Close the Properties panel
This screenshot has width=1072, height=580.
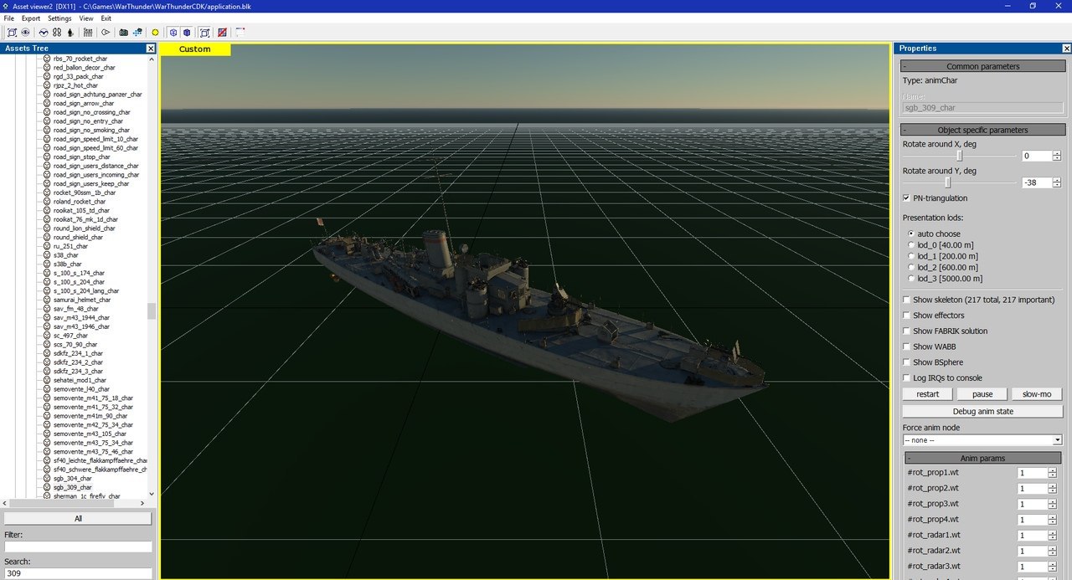(1064, 49)
